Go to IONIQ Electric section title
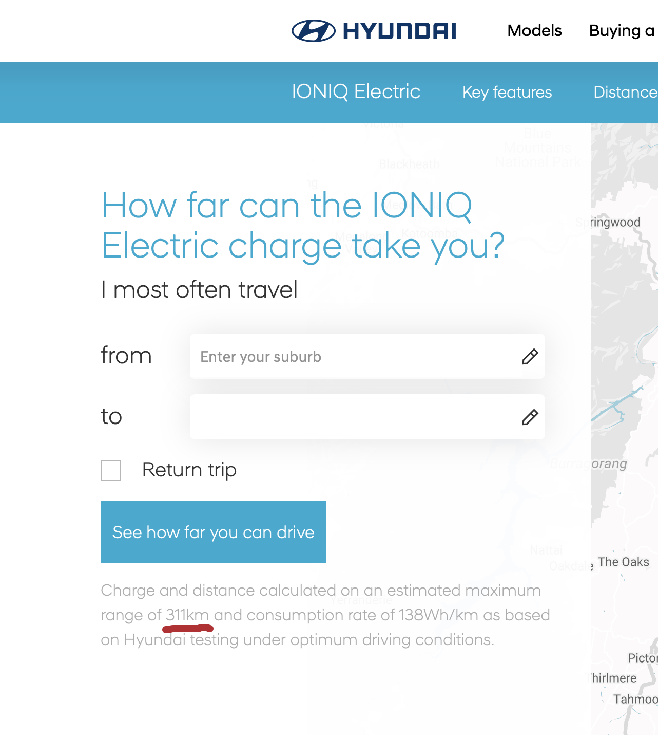Image resolution: width=658 pixels, height=735 pixels. [356, 91]
